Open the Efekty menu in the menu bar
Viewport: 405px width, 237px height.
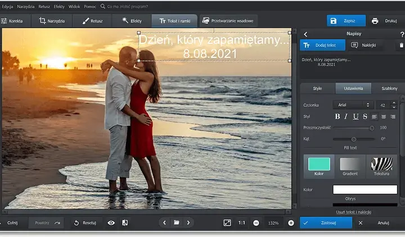click(x=59, y=6)
